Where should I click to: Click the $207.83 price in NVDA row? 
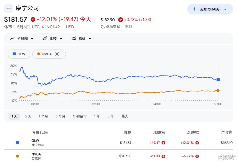click(125, 156)
